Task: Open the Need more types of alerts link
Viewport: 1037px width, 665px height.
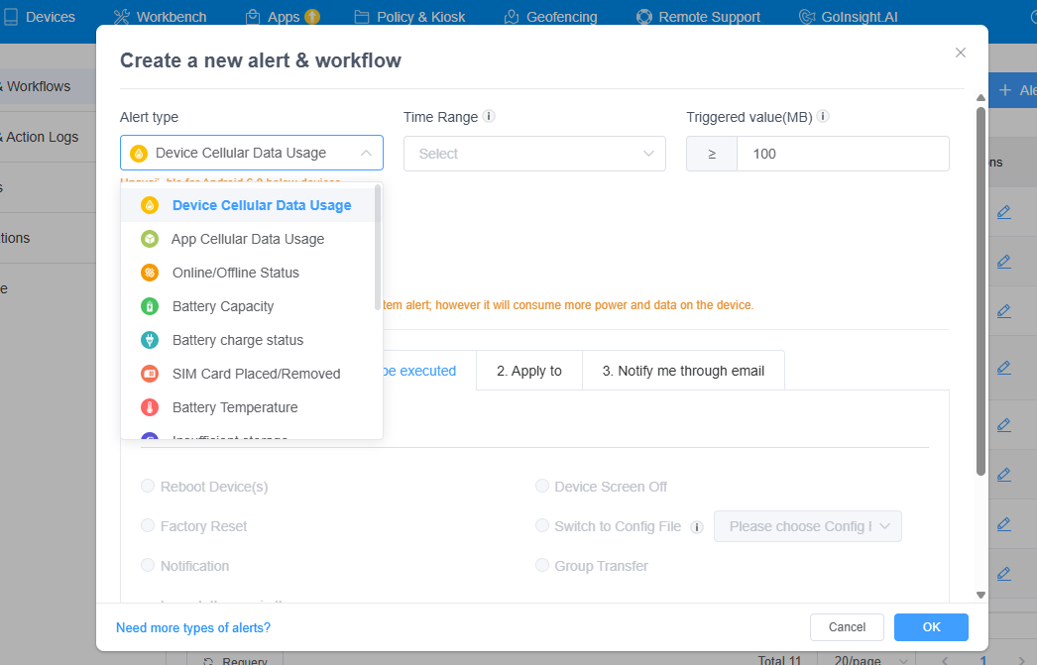Action: tap(192, 627)
